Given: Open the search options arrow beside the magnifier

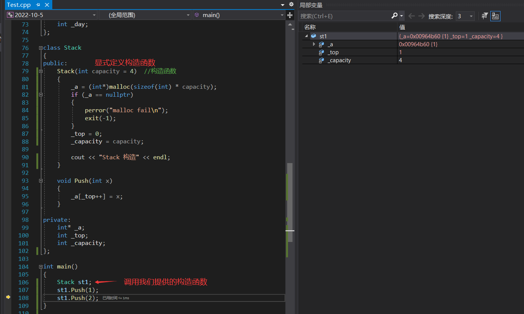Looking at the screenshot, I should [x=402, y=16].
